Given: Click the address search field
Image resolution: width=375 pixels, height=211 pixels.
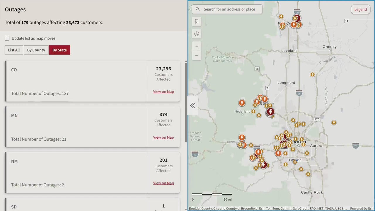Looking at the screenshot, I should pyautogui.click(x=227, y=9).
